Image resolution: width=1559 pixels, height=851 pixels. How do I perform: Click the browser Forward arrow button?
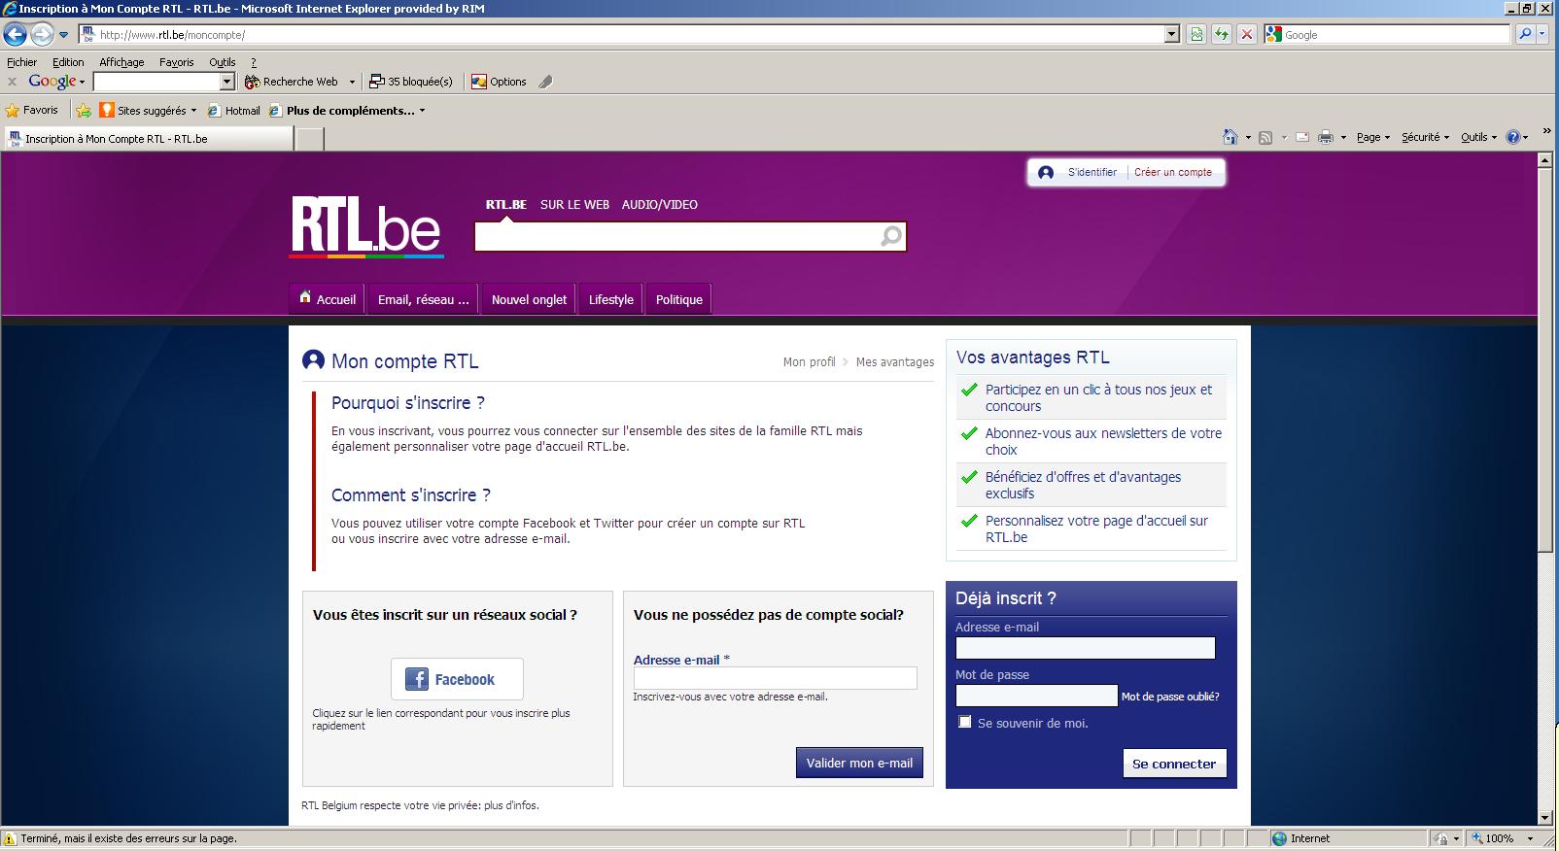coord(42,35)
